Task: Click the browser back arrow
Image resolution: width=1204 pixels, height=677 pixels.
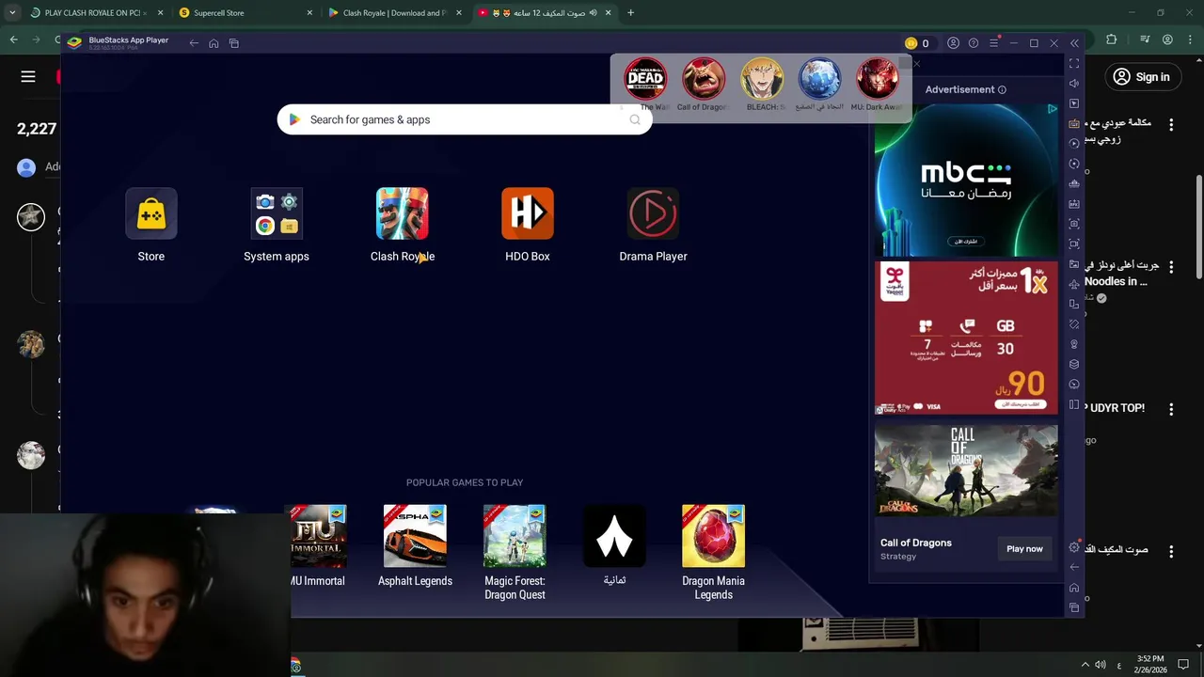Action: pyautogui.click(x=13, y=39)
